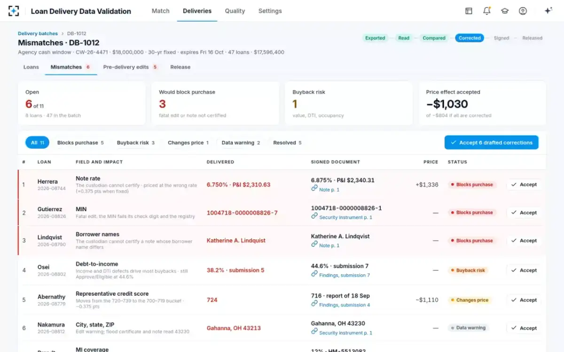The image size is (564, 352).
Task: Accept correction for Nakamura row
Action: point(524,328)
